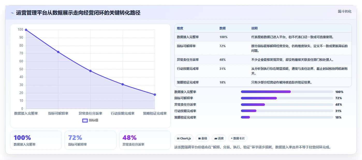Click the 72% value in the table

tap(223, 46)
